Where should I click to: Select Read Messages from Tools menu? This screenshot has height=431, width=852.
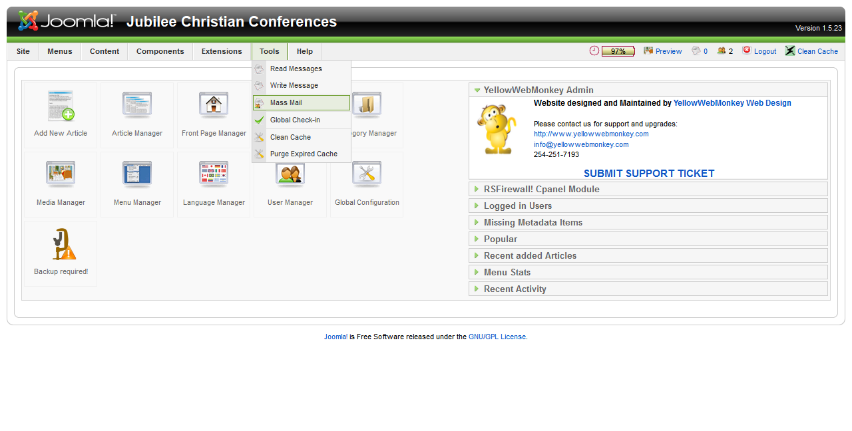[x=302, y=69]
